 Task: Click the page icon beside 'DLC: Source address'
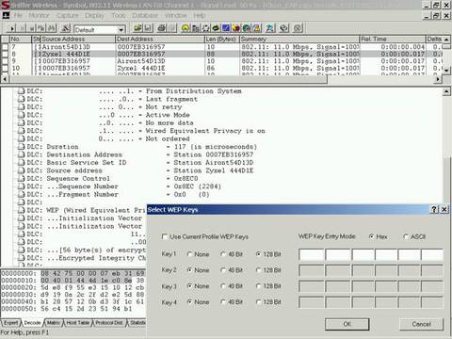pyautogui.click(x=21, y=170)
